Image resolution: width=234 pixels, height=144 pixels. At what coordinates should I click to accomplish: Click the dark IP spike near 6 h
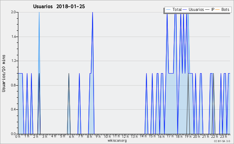click(x=69, y=104)
